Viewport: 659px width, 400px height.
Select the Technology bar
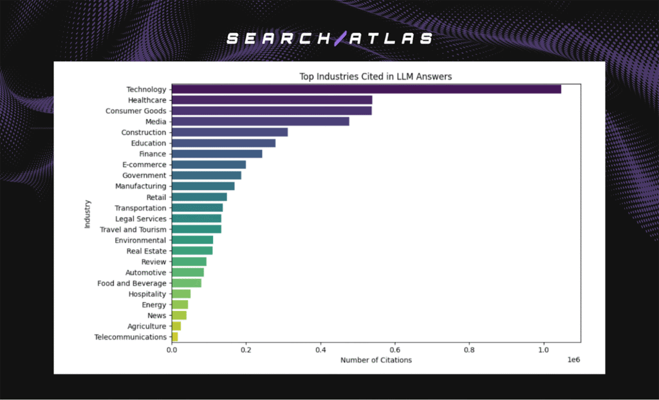pos(360,89)
